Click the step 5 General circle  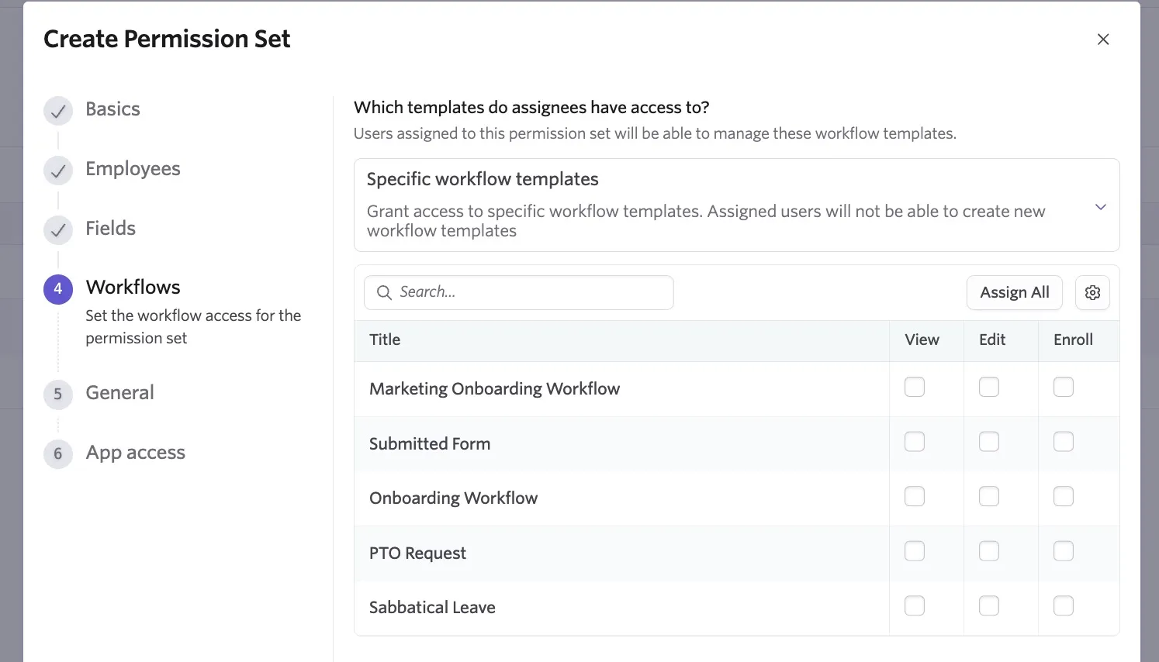pyautogui.click(x=58, y=394)
